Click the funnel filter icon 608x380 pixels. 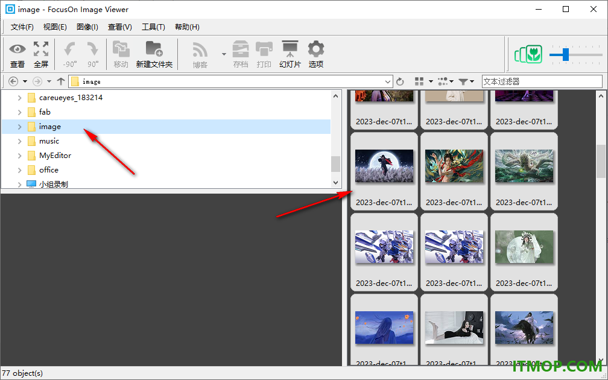pos(463,81)
